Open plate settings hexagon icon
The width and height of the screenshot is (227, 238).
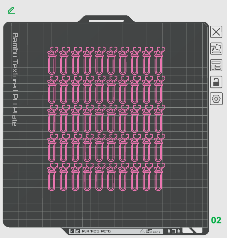(x=216, y=99)
